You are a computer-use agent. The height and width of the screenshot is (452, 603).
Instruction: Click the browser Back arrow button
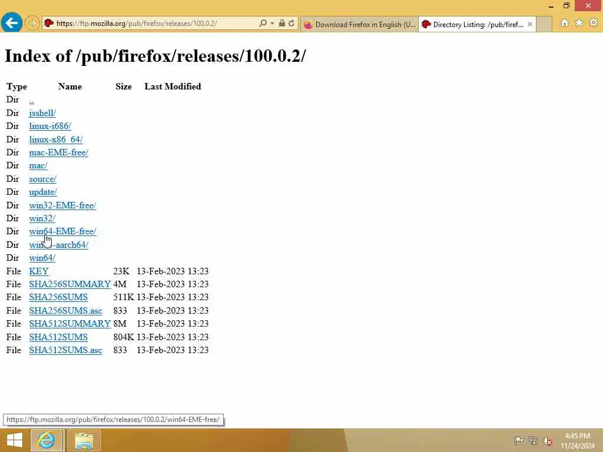coord(11,23)
